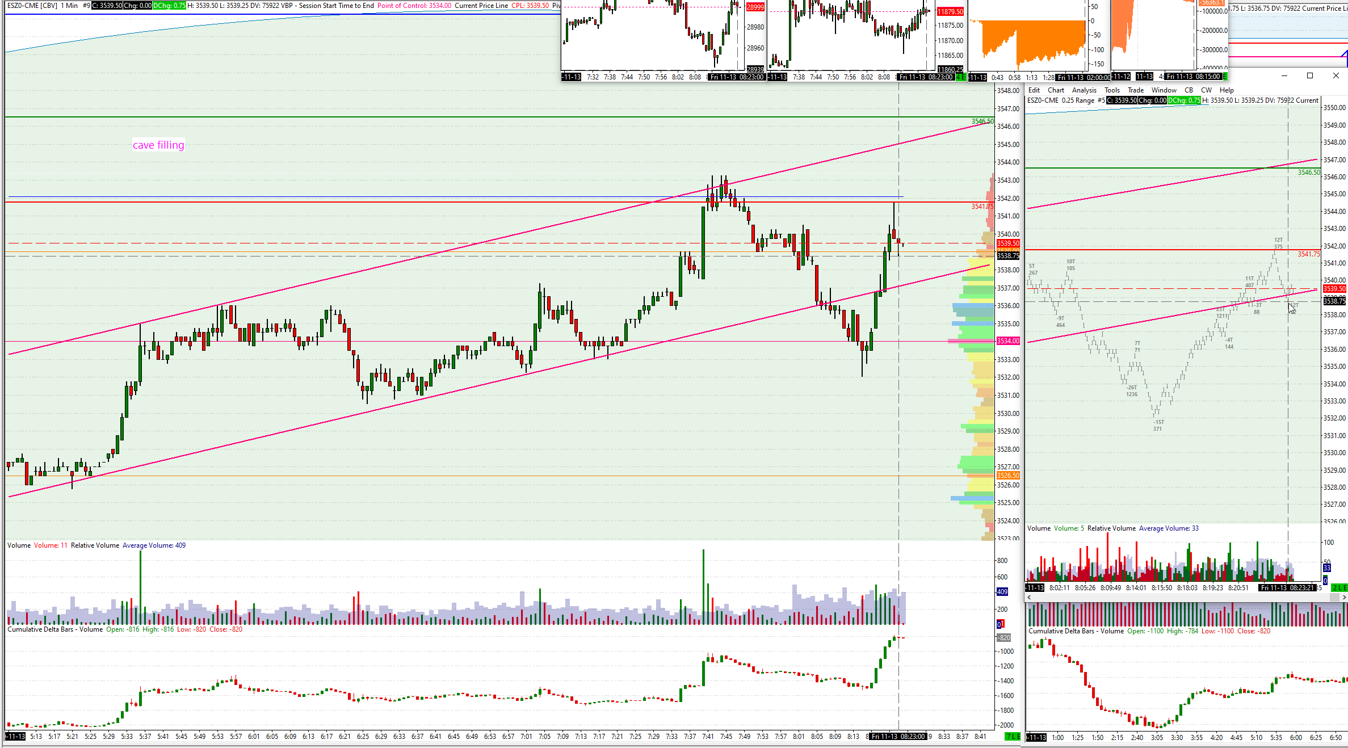This screenshot has width=1348, height=748.
Task: Open the Trade menu
Action: [x=1136, y=90]
